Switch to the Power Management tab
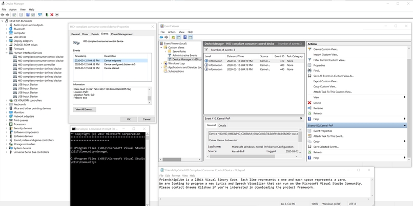 pyautogui.click(x=121, y=34)
